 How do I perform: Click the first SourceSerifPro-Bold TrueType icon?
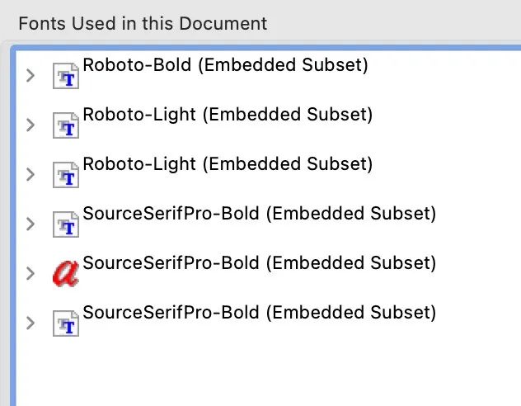point(65,224)
